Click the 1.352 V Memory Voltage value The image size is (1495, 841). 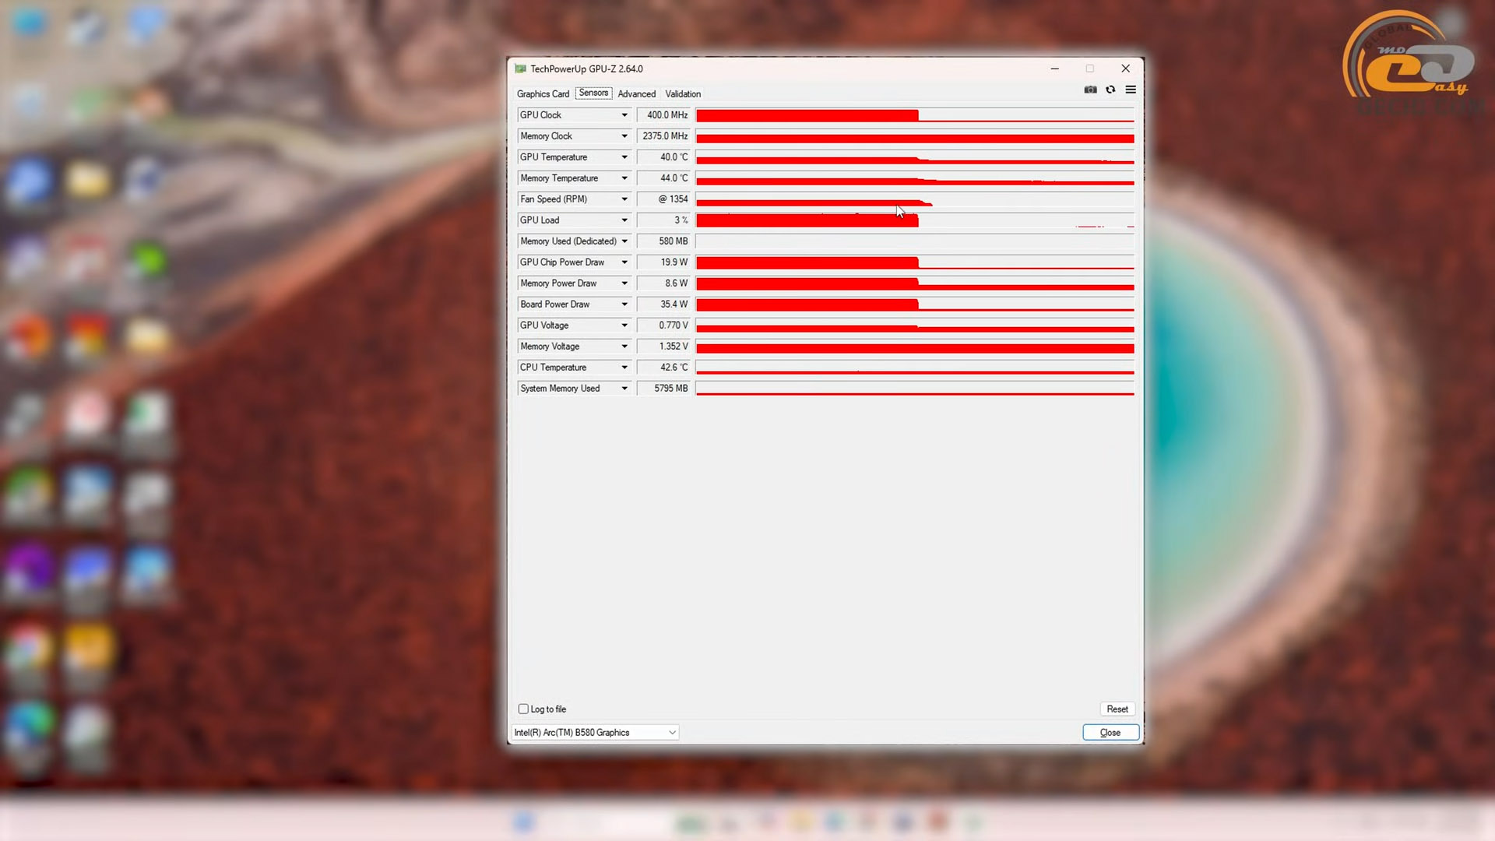pyautogui.click(x=663, y=347)
